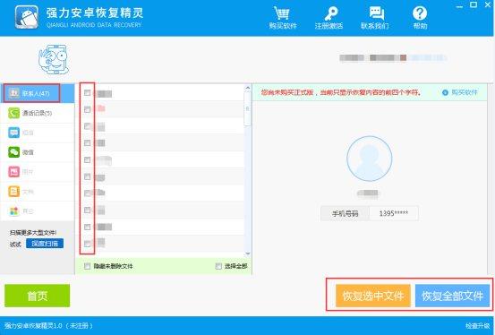The image size is (495, 335).
Task: Enable the 隐藏未删除文件 checkbox
Action: point(87,266)
